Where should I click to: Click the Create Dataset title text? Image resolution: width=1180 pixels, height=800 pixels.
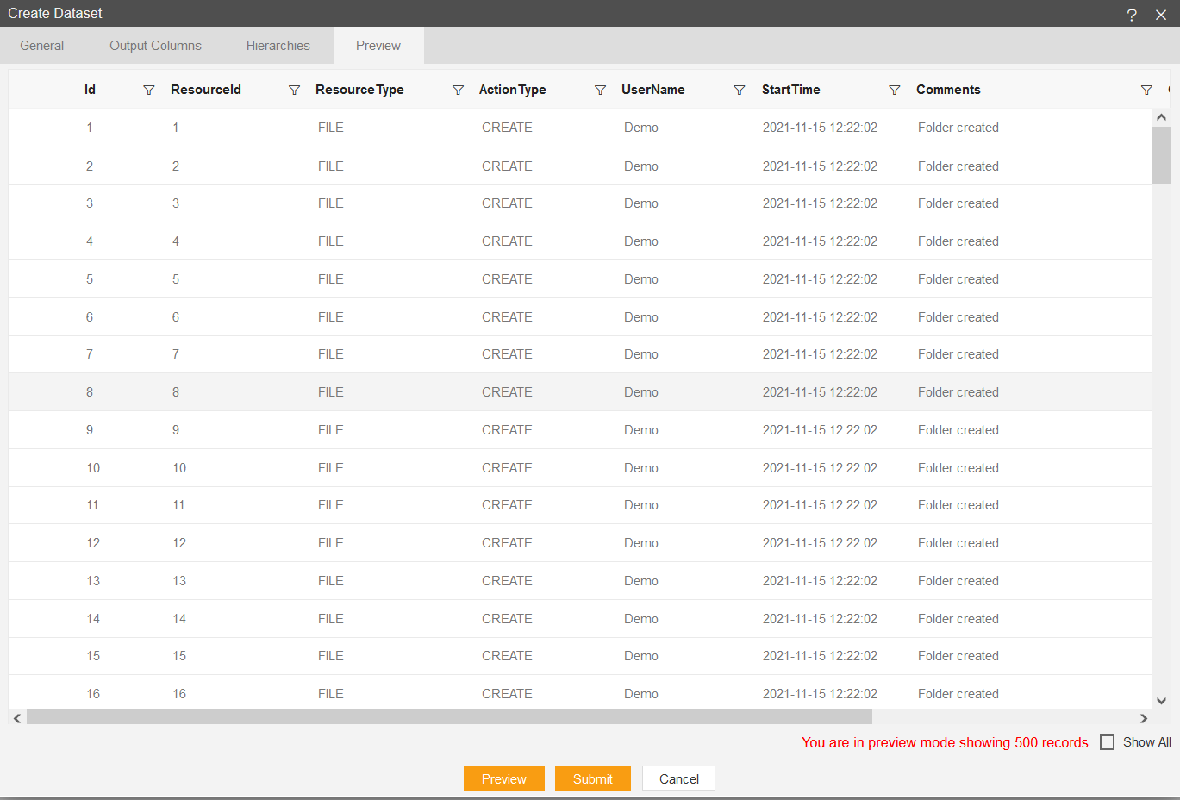point(55,13)
